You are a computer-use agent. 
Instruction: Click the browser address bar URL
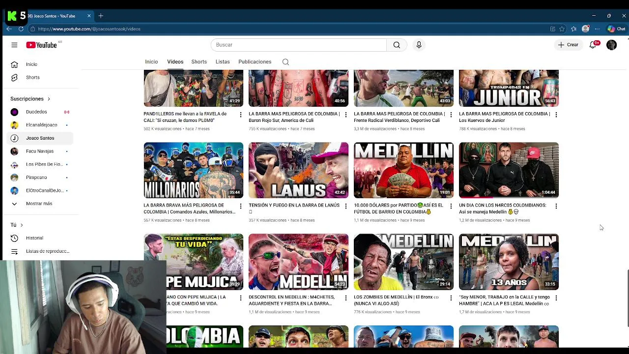point(89,29)
